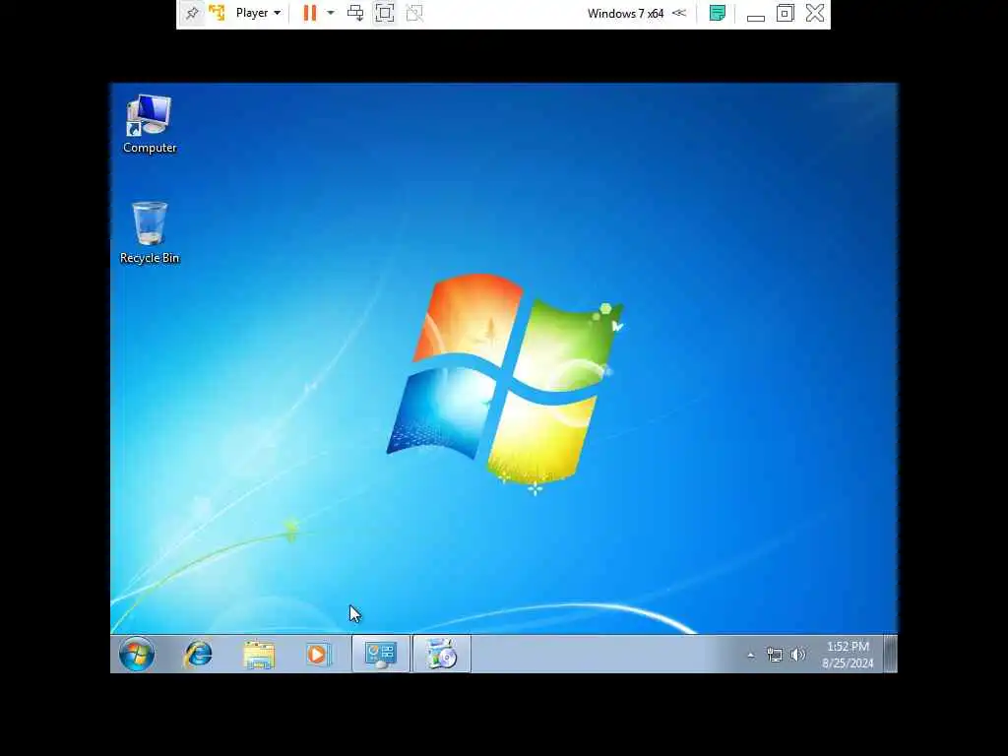This screenshot has height=756, width=1008.
Task: Open the Player menu
Action: click(259, 13)
